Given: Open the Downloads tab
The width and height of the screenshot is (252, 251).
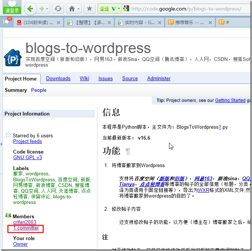Looking at the screenshot, I should point(58,78).
